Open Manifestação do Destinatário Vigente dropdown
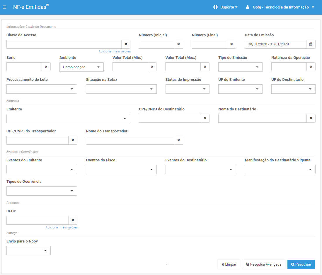This screenshot has width=322, height=275. point(280,170)
